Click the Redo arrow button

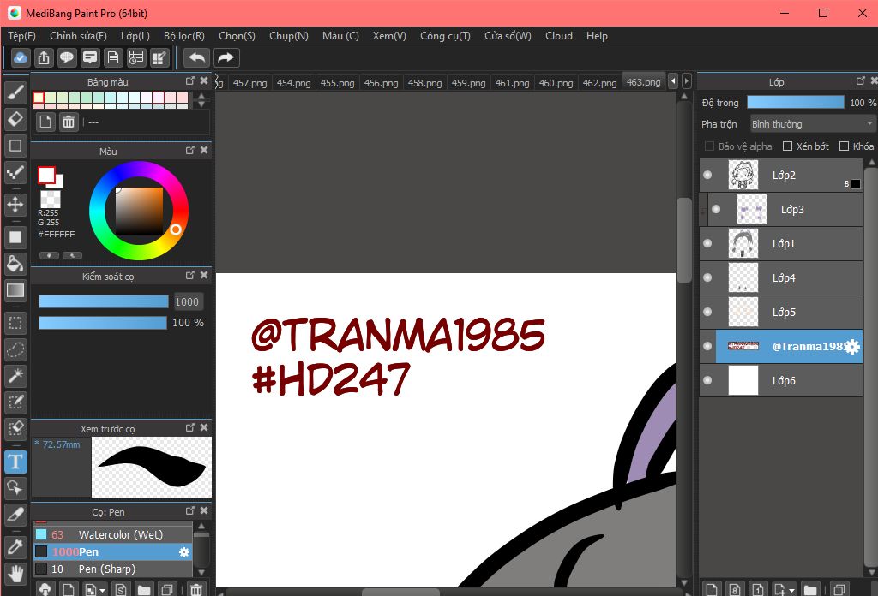pos(226,57)
